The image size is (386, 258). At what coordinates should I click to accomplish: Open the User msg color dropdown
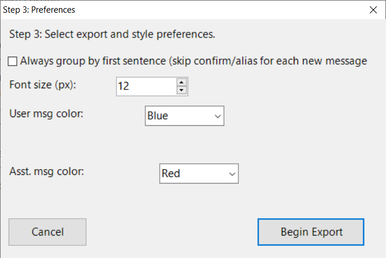tap(184, 116)
